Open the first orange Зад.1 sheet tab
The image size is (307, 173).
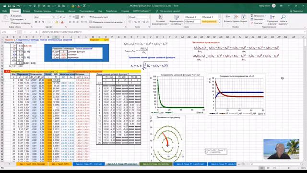click(x=32, y=164)
